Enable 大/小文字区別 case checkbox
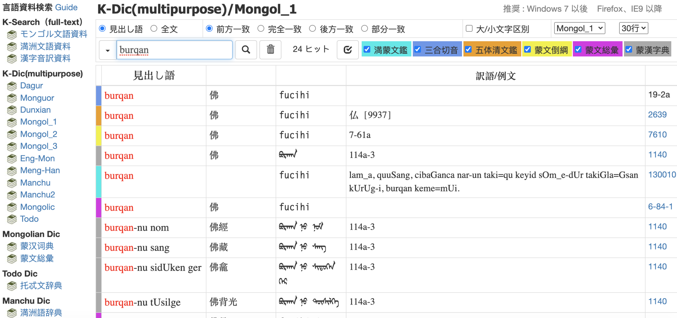 469,28
